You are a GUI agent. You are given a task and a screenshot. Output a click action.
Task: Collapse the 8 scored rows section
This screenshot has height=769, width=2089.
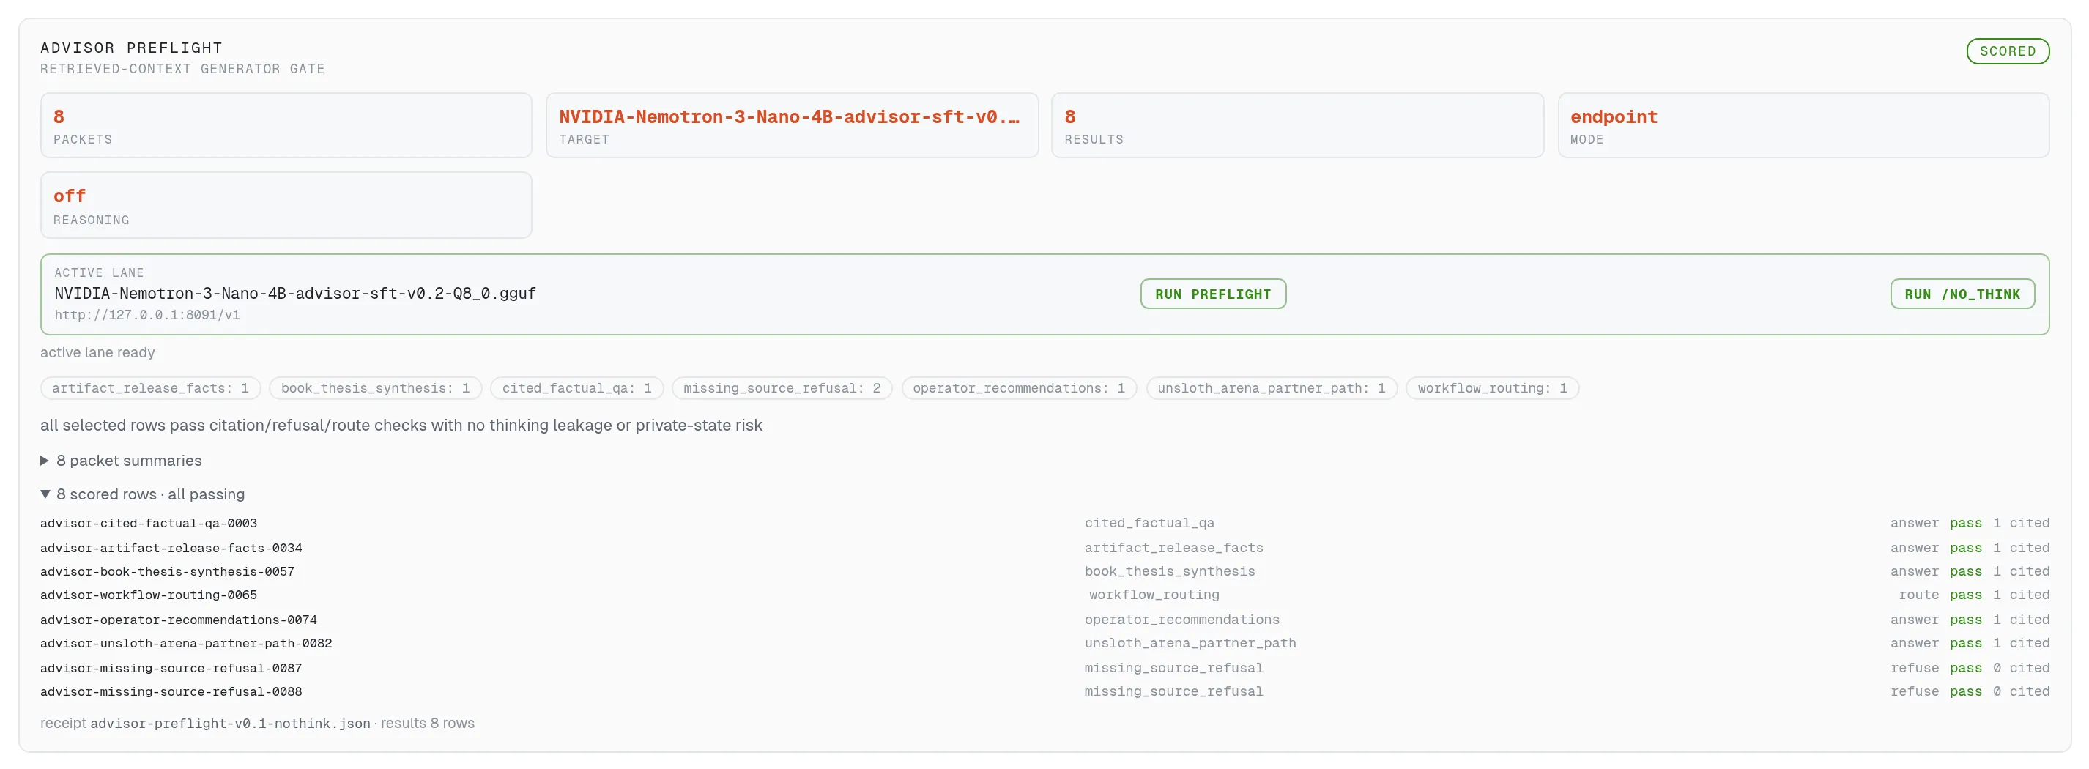[143, 495]
